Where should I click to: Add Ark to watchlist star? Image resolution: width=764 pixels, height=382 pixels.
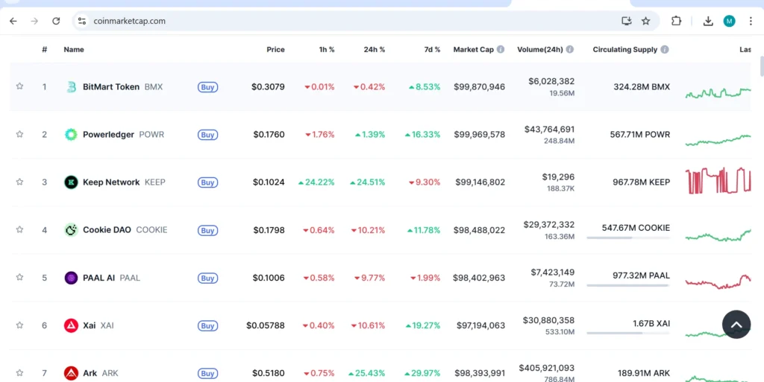(19, 373)
